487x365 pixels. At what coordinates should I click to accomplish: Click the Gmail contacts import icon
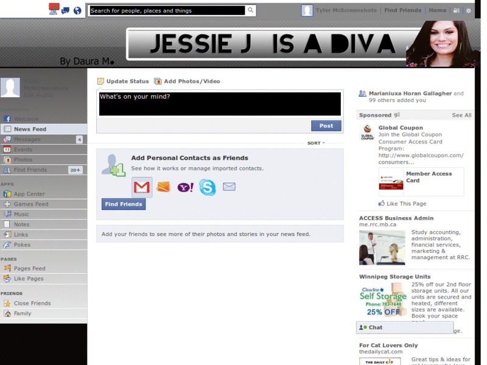(142, 187)
